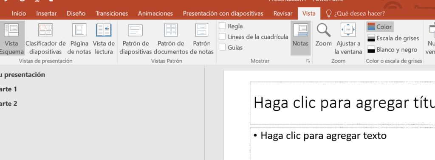Click the ¿Qué desea hacer? search box
The height and width of the screenshot is (160, 435).
pos(359,13)
